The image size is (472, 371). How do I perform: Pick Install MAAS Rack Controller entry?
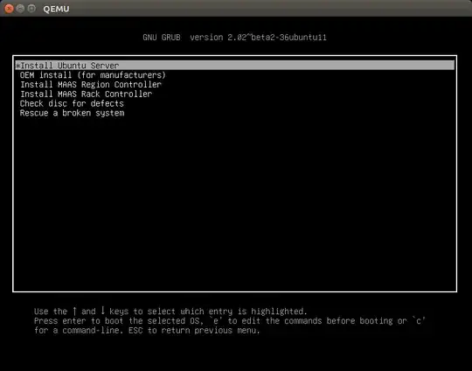coord(86,94)
